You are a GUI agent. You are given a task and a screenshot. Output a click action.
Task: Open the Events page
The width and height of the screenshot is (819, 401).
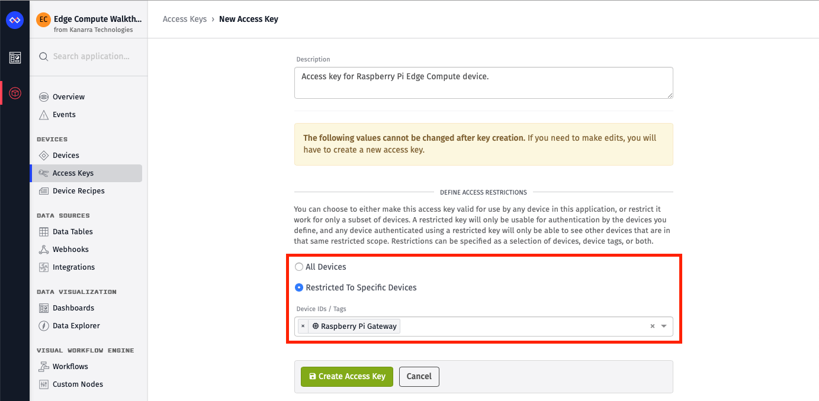64,115
